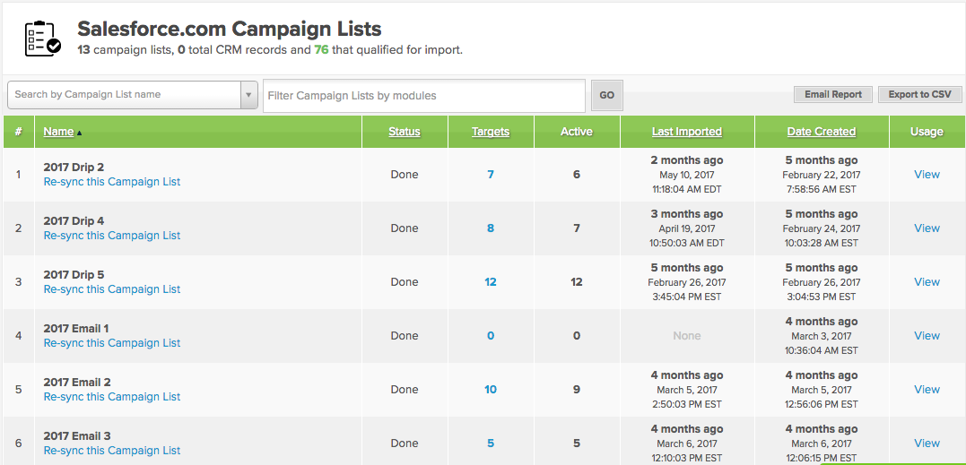Select the 2017 Drip 4 list name
The image size is (966, 465).
point(74,220)
